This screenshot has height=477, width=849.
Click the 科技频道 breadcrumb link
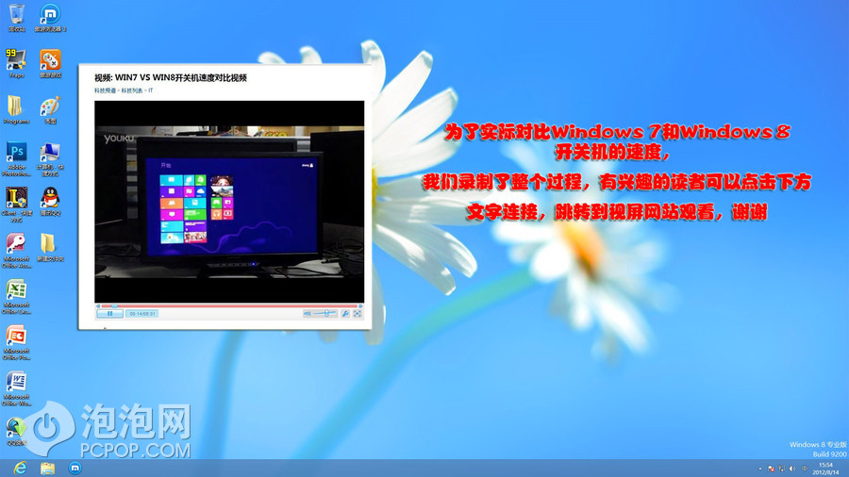point(105,90)
